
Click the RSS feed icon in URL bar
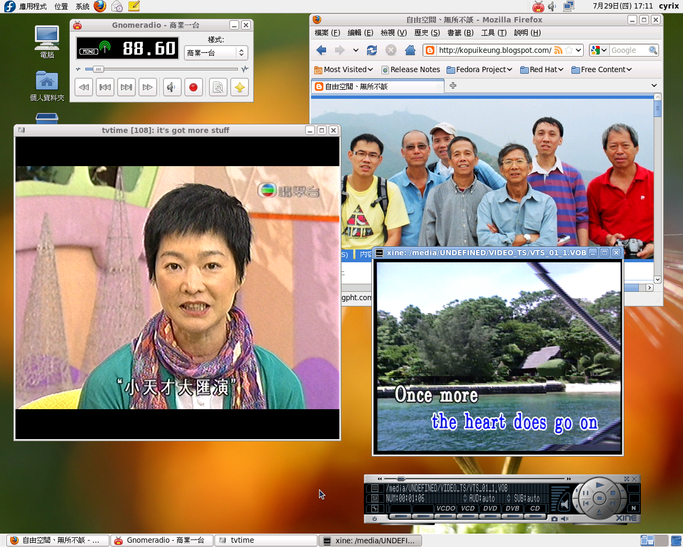(x=558, y=50)
